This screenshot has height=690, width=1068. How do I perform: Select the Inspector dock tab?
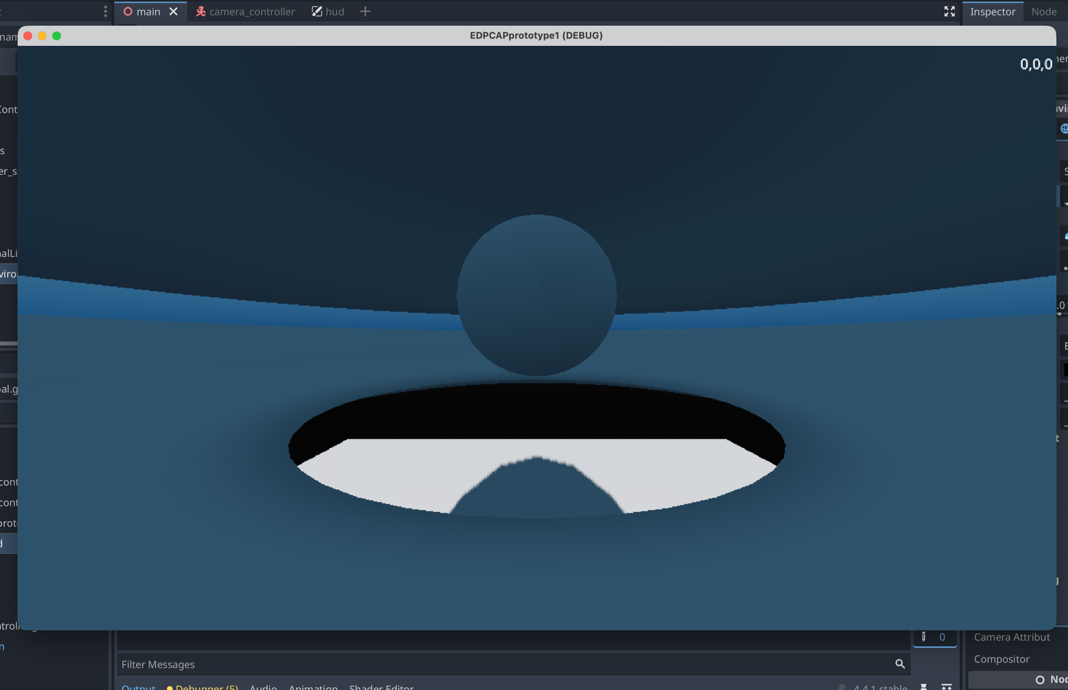(992, 11)
